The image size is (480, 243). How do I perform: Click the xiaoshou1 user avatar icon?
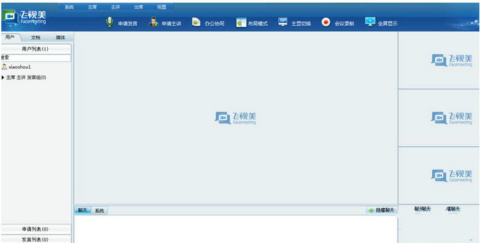pyautogui.click(x=4, y=67)
